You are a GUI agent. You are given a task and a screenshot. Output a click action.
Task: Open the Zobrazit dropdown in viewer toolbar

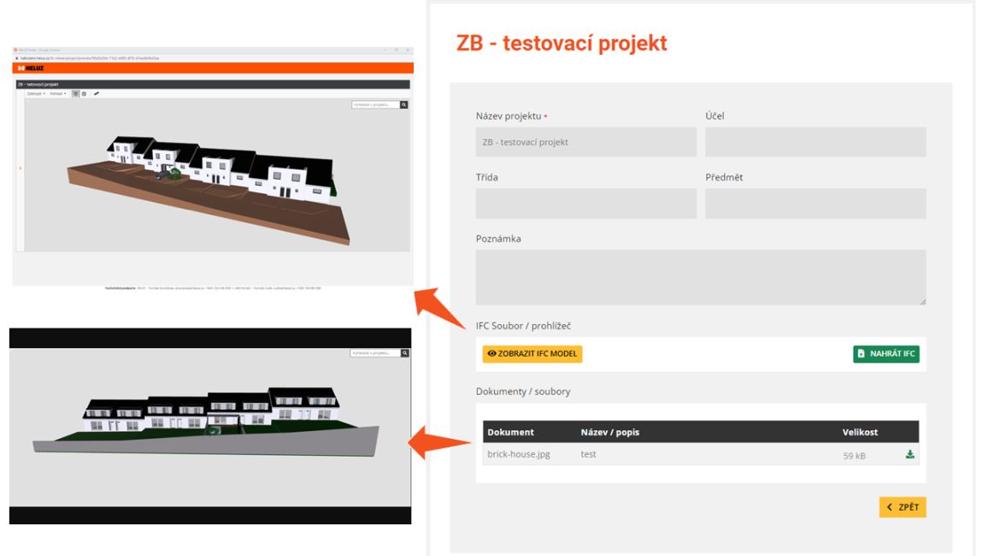pyautogui.click(x=36, y=93)
